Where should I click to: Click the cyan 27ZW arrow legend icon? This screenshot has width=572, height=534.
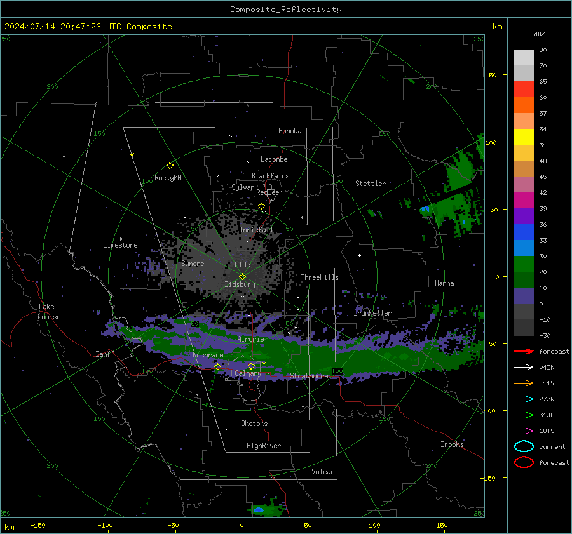pos(524,399)
